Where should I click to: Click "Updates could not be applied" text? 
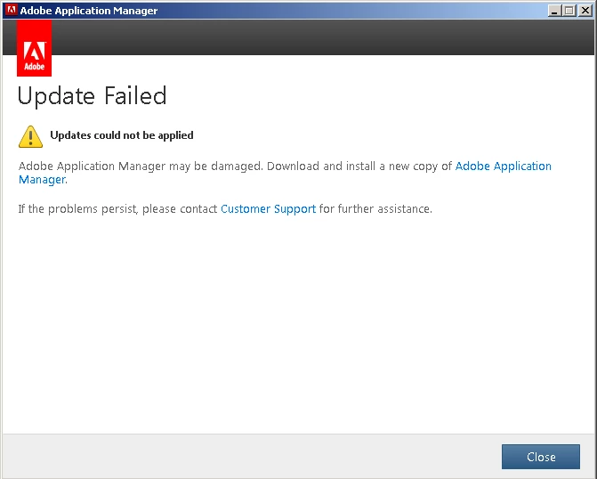pyautogui.click(x=122, y=135)
